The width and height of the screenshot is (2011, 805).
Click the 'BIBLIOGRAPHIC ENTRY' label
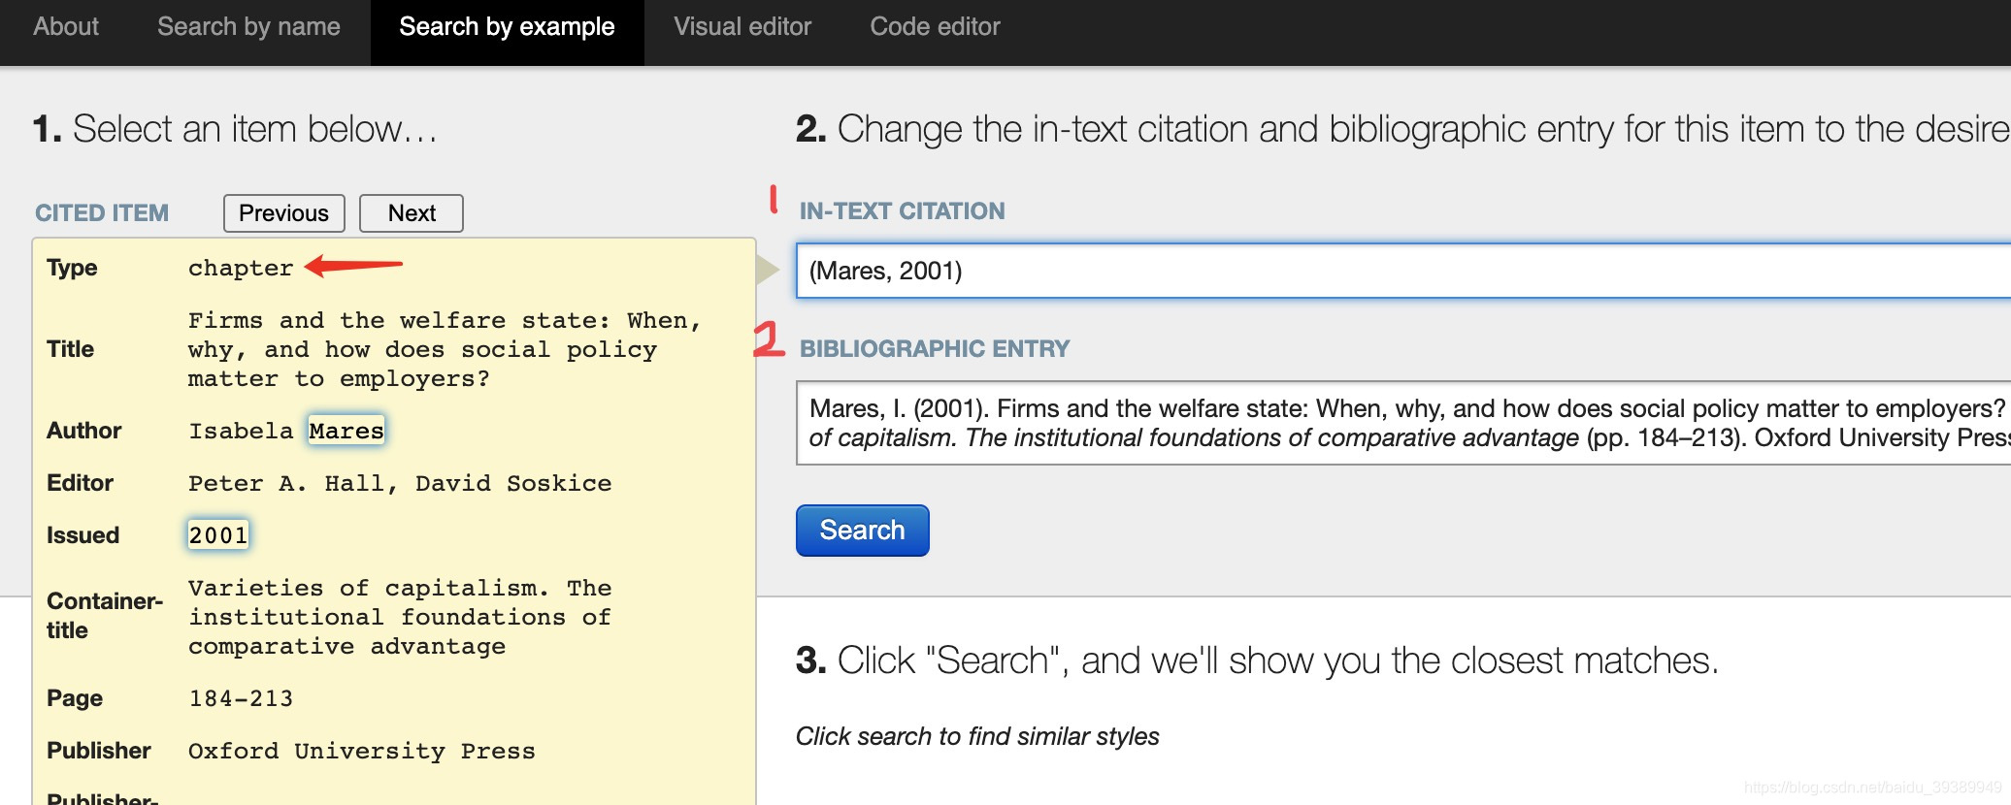(x=934, y=349)
